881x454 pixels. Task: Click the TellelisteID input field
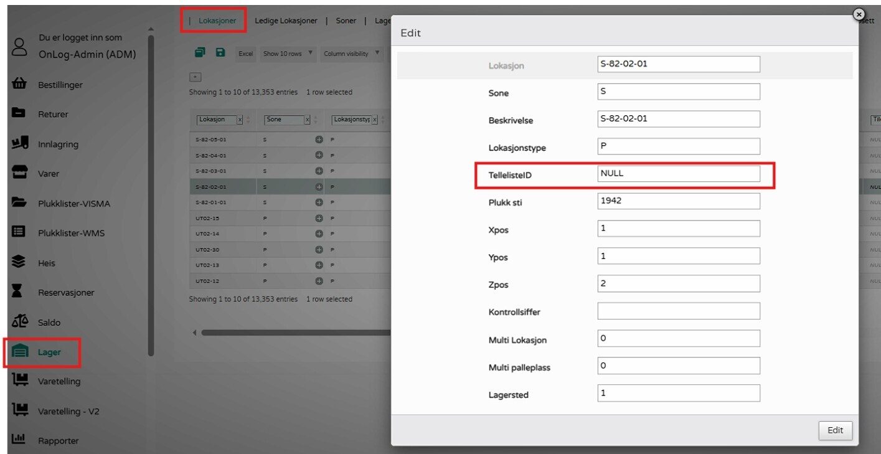(x=678, y=174)
